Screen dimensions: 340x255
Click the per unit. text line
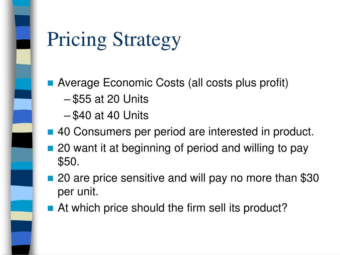[x=78, y=192]
